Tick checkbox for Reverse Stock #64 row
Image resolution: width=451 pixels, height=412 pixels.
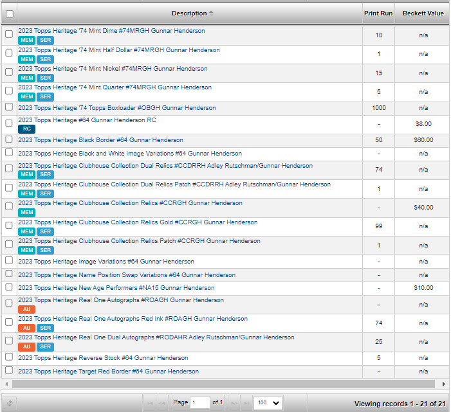9,357
